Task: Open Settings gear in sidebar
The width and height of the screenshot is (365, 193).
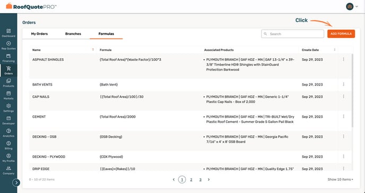Action: pyautogui.click(x=8, y=108)
